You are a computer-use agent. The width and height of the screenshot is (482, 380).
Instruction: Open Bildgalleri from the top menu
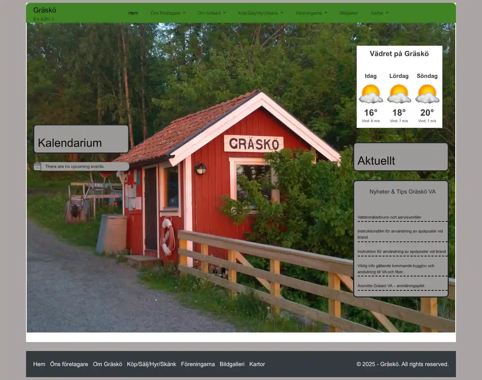click(x=349, y=13)
